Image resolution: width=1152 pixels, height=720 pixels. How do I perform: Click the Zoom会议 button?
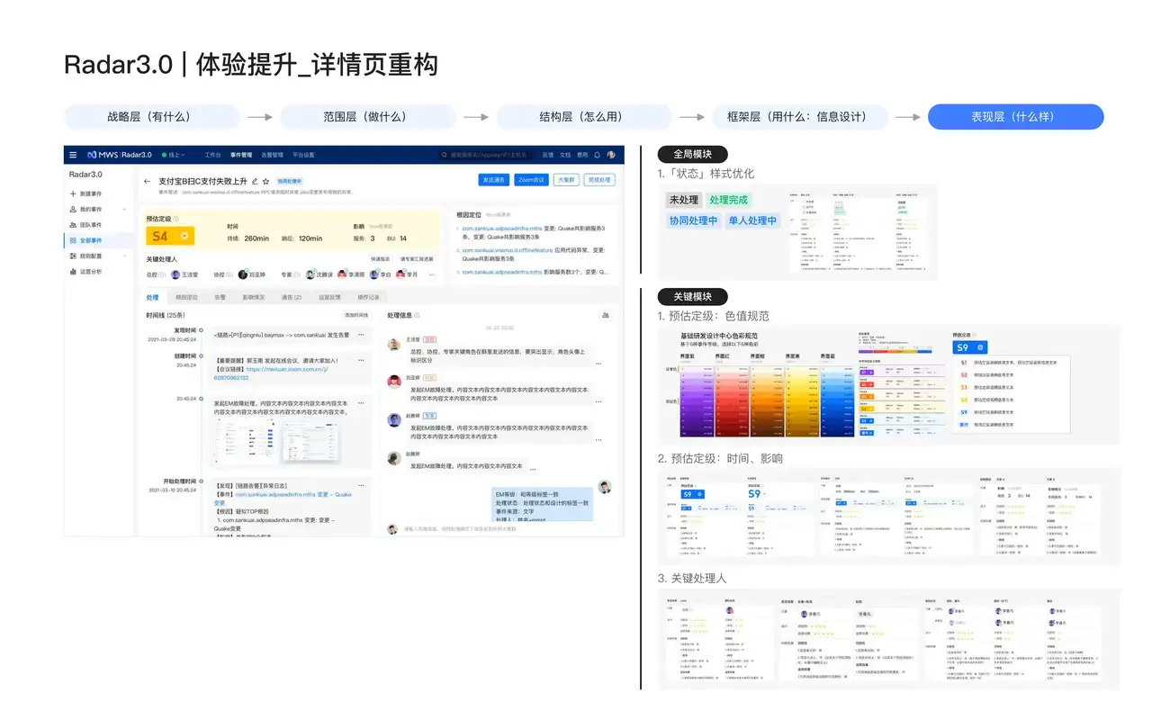[532, 180]
